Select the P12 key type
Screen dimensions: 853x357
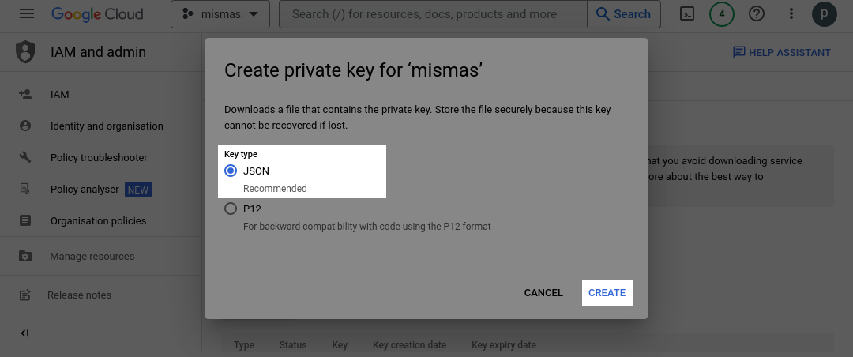click(231, 209)
